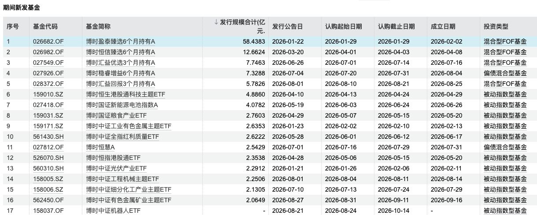Viewport: 537px width, 215px height.
Task: Click 偏债混合型基金 type in row 11
Action: pos(505,148)
